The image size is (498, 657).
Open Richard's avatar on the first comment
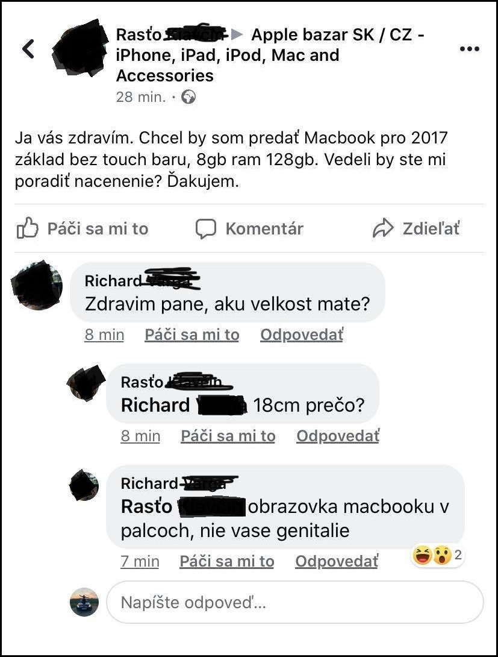[x=37, y=285]
